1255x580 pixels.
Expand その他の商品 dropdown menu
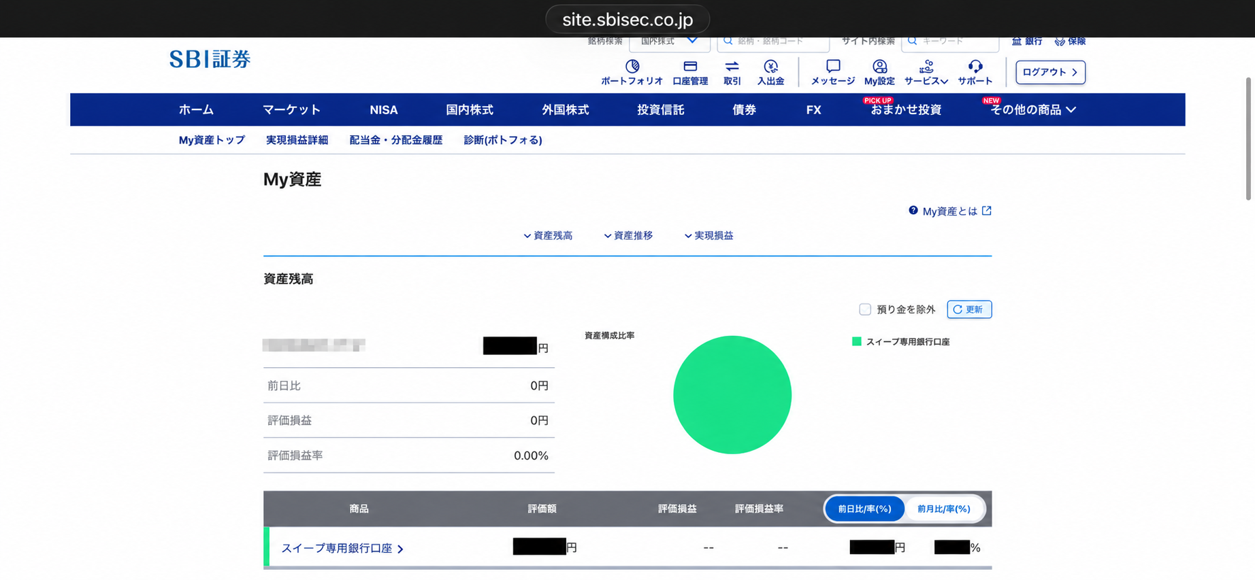[1033, 109]
